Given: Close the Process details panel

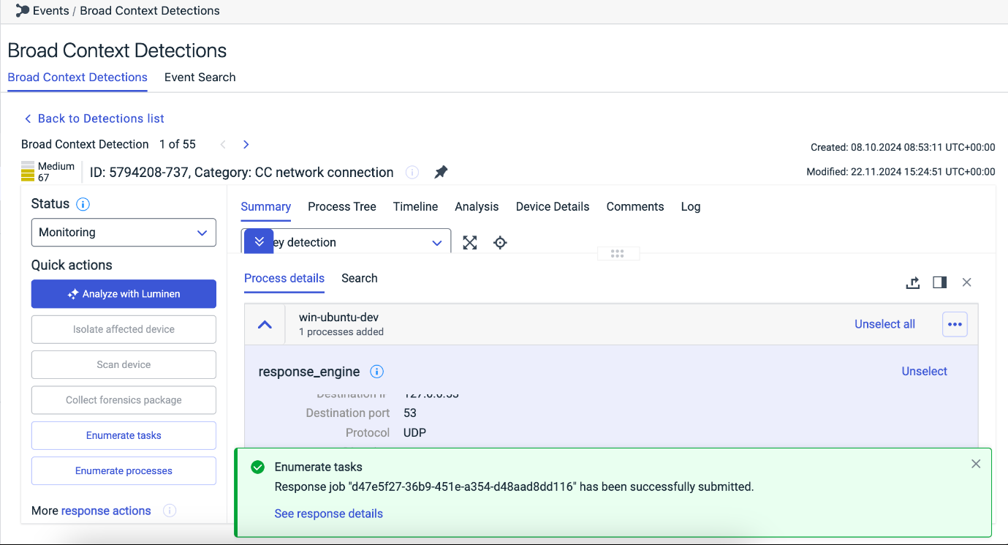Looking at the screenshot, I should coord(967,282).
